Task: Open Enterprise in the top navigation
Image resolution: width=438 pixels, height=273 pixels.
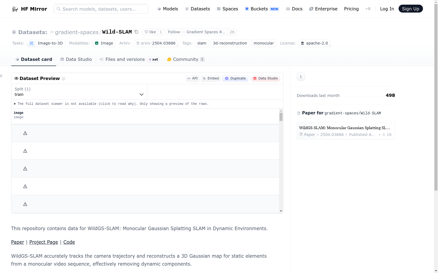Action: (x=323, y=9)
